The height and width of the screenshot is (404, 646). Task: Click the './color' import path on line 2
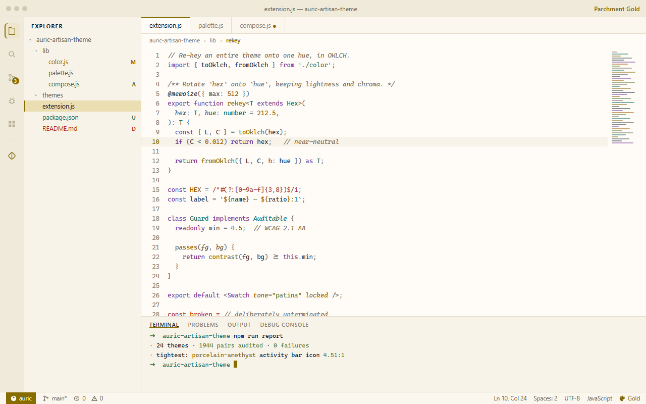[315, 65]
